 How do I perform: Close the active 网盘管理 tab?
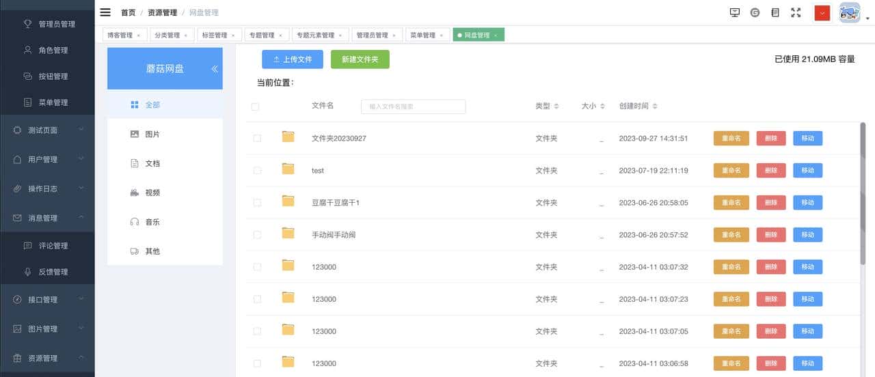point(495,36)
